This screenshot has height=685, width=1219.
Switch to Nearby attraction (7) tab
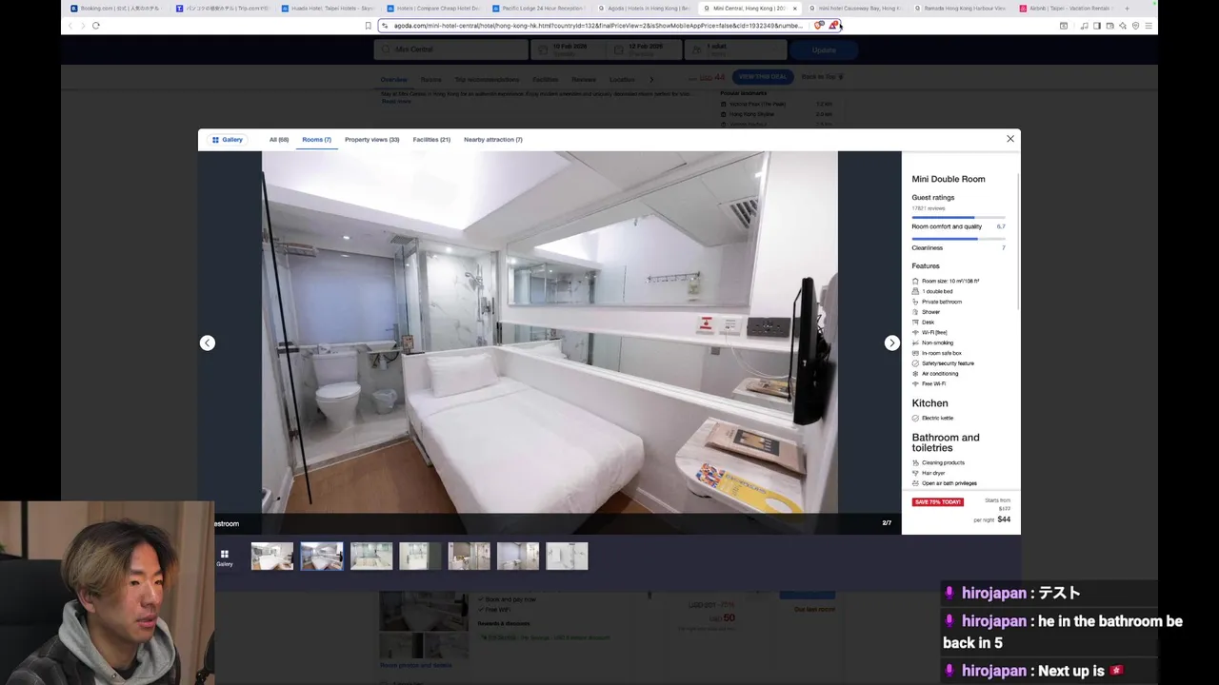click(492, 140)
